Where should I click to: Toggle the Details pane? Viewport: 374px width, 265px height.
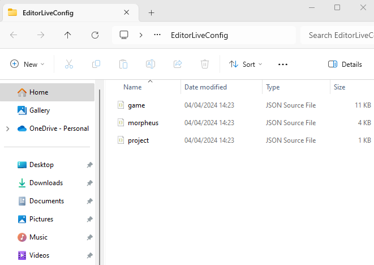click(345, 65)
